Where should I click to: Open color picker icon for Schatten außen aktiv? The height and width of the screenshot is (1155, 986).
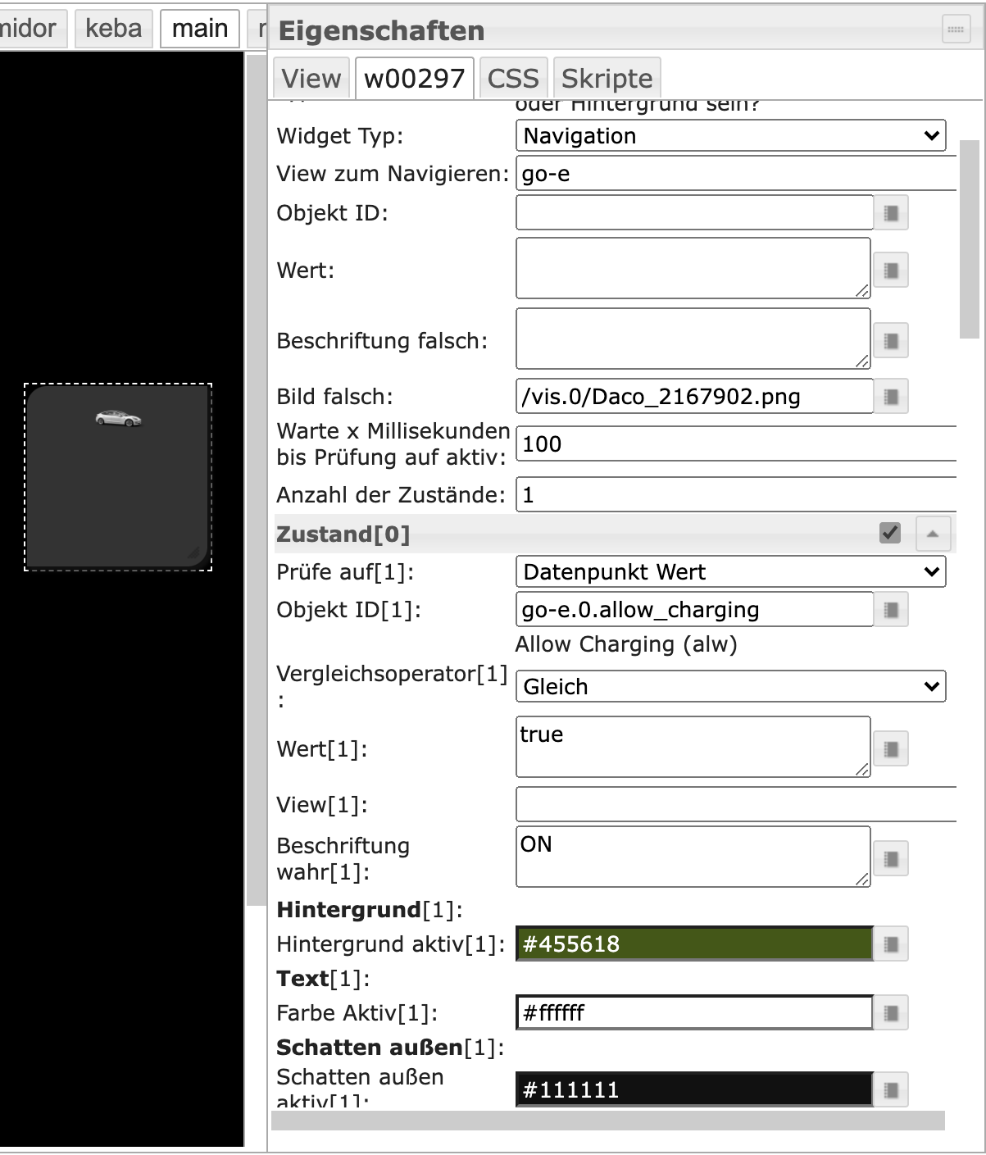click(891, 1090)
